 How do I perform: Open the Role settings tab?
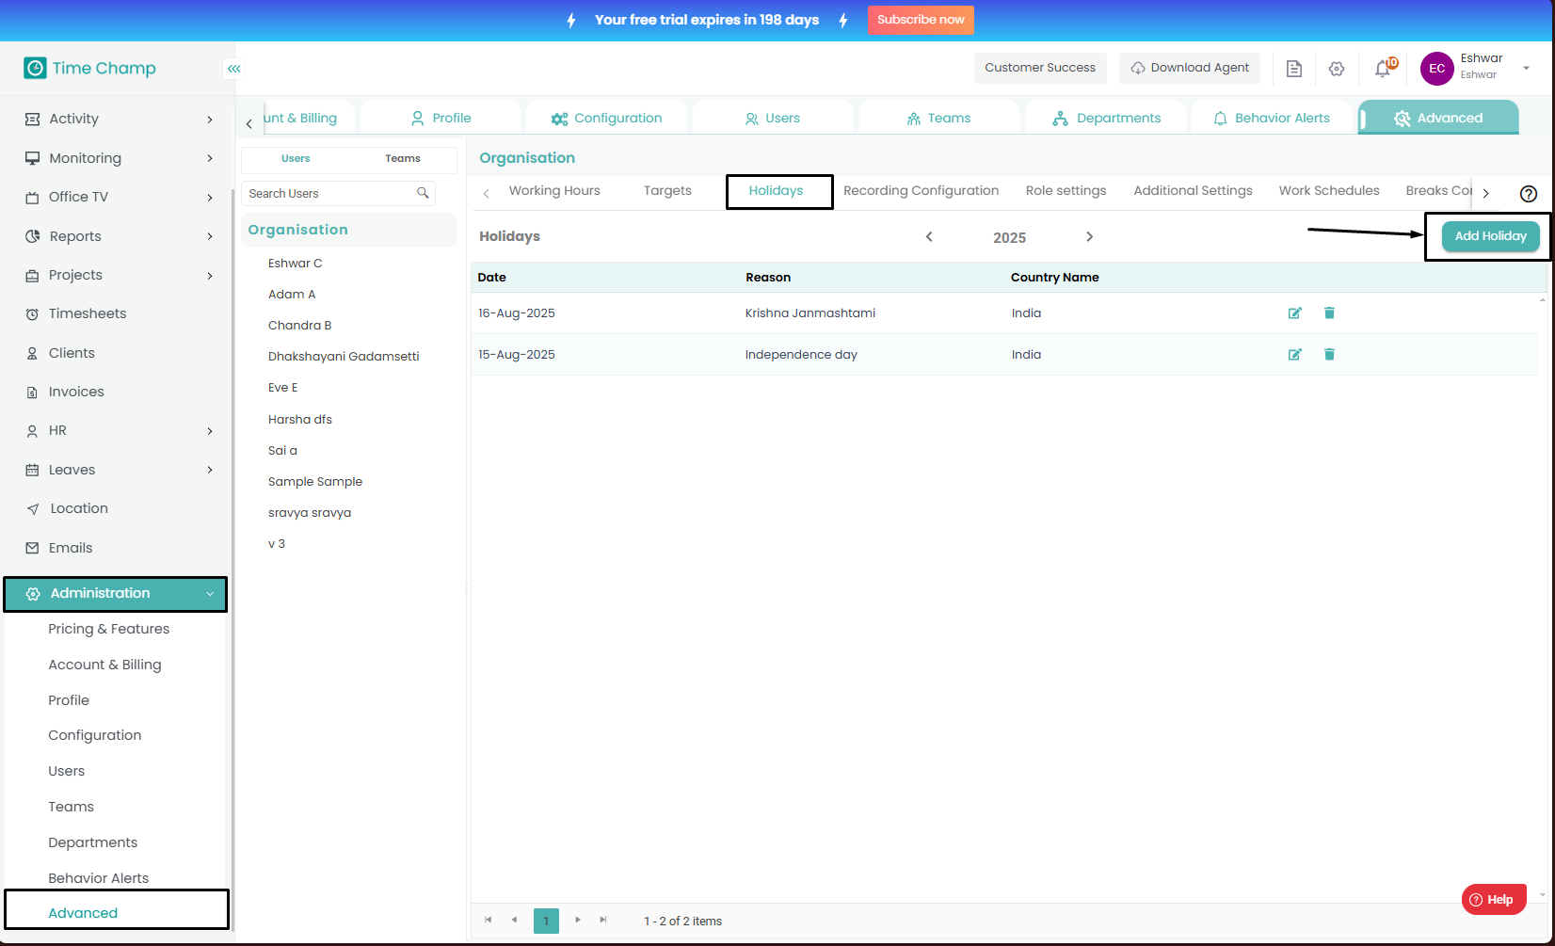pos(1066,191)
